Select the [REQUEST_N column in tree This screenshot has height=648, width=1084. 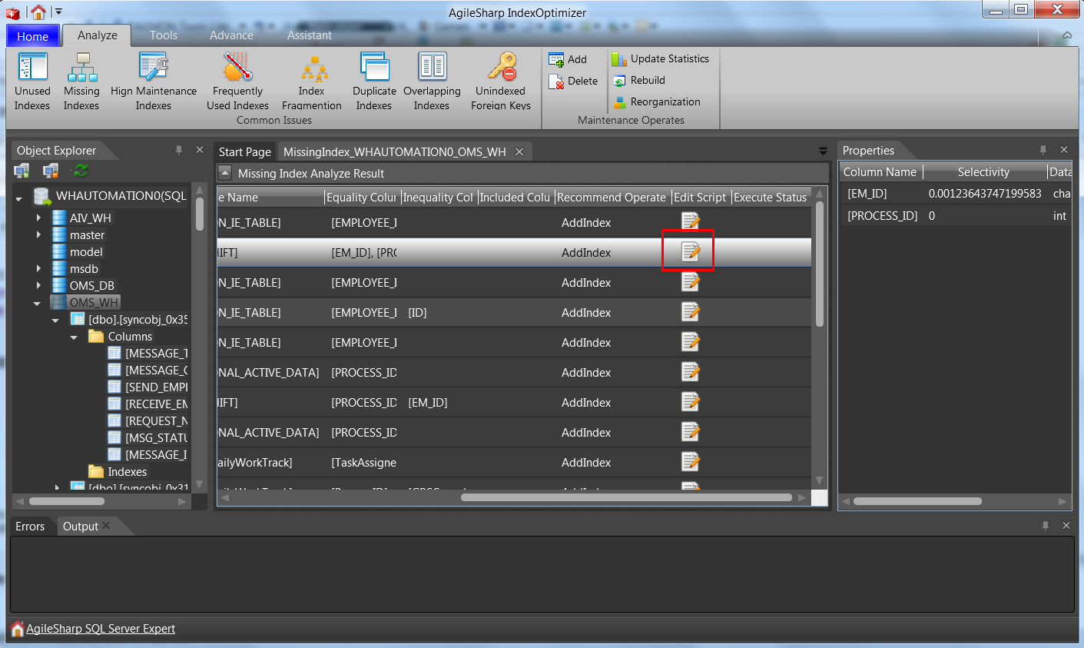coord(156,421)
